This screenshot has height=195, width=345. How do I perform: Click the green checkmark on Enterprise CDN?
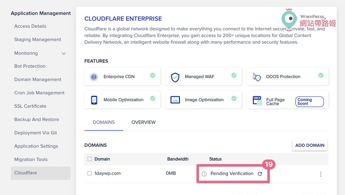[x=153, y=75]
